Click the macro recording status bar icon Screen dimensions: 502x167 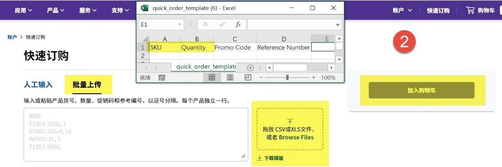pyautogui.click(x=162, y=78)
